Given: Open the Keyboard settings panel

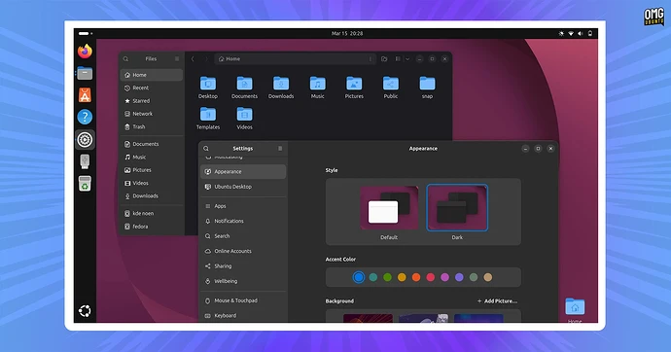Looking at the screenshot, I should [x=243, y=316].
